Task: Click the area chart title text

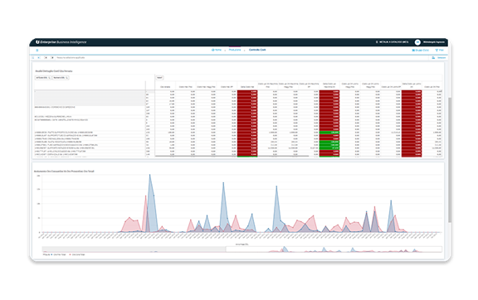Action: [64, 172]
